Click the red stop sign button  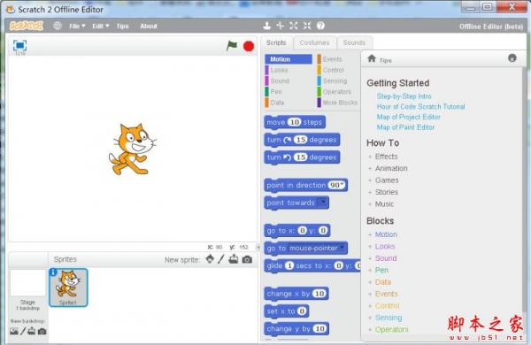(249, 46)
